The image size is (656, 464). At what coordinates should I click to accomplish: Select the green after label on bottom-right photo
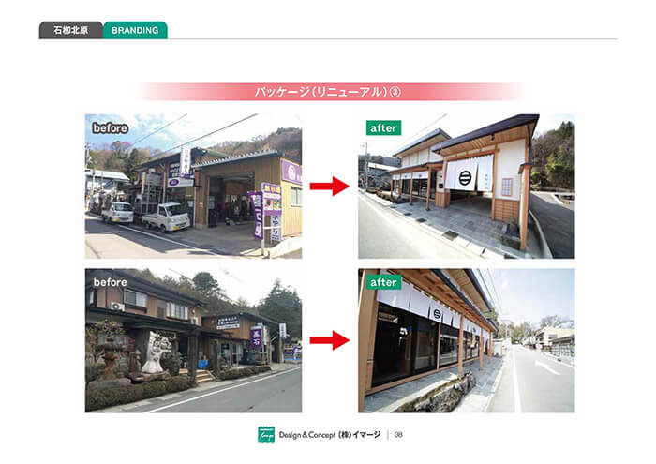pos(383,281)
